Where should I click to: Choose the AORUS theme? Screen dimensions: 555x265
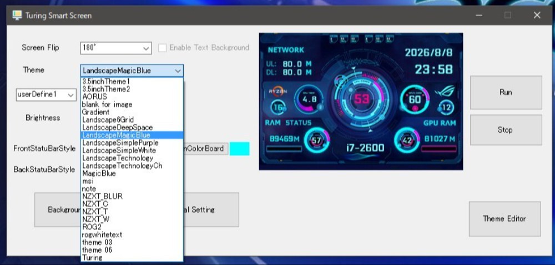pyautogui.click(x=132, y=97)
